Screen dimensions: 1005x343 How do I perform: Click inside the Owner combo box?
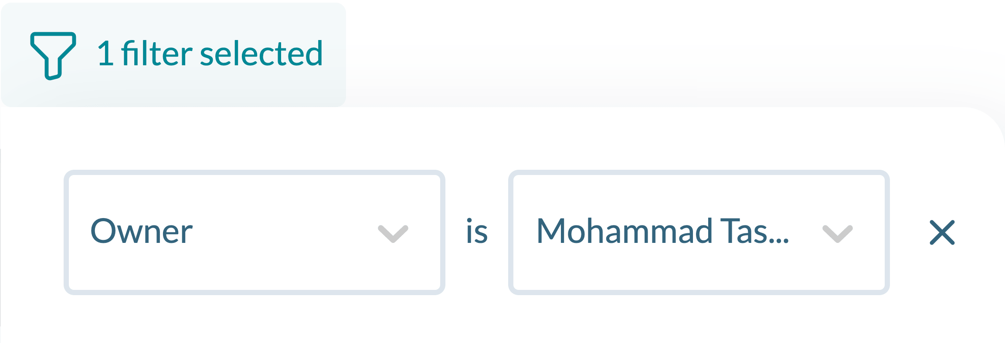coord(255,232)
